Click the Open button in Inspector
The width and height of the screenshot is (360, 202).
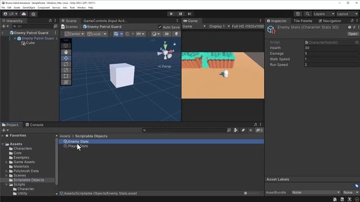pyautogui.click(x=353, y=34)
